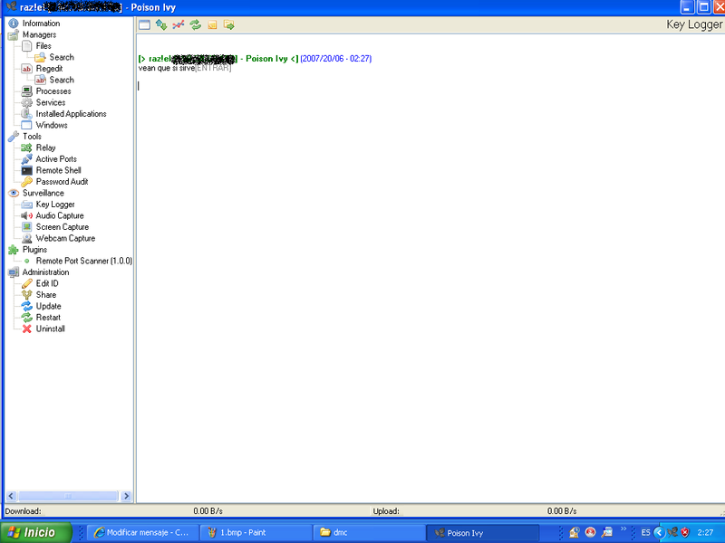Click the red shield tray icon

(x=685, y=532)
